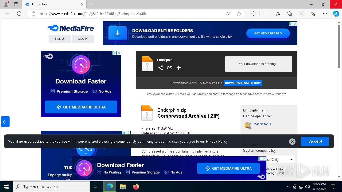This screenshot has height=192, width=342.
Task: Open the notification center
Action: pos(333,187)
